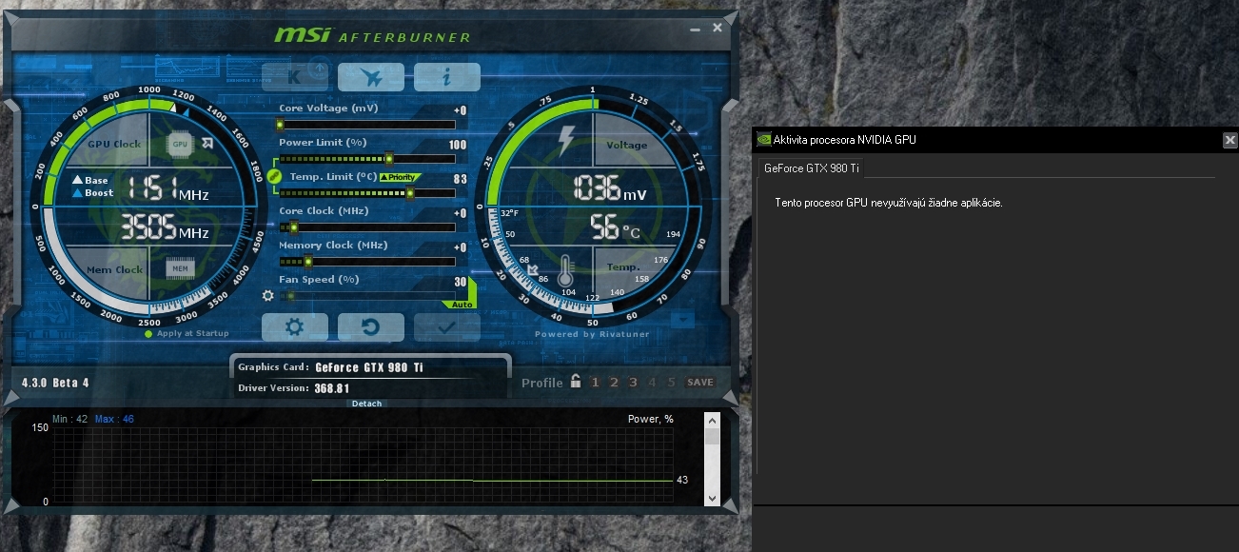Click the Max : 46 graph label
This screenshot has height=552, width=1239.
point(114,419)
